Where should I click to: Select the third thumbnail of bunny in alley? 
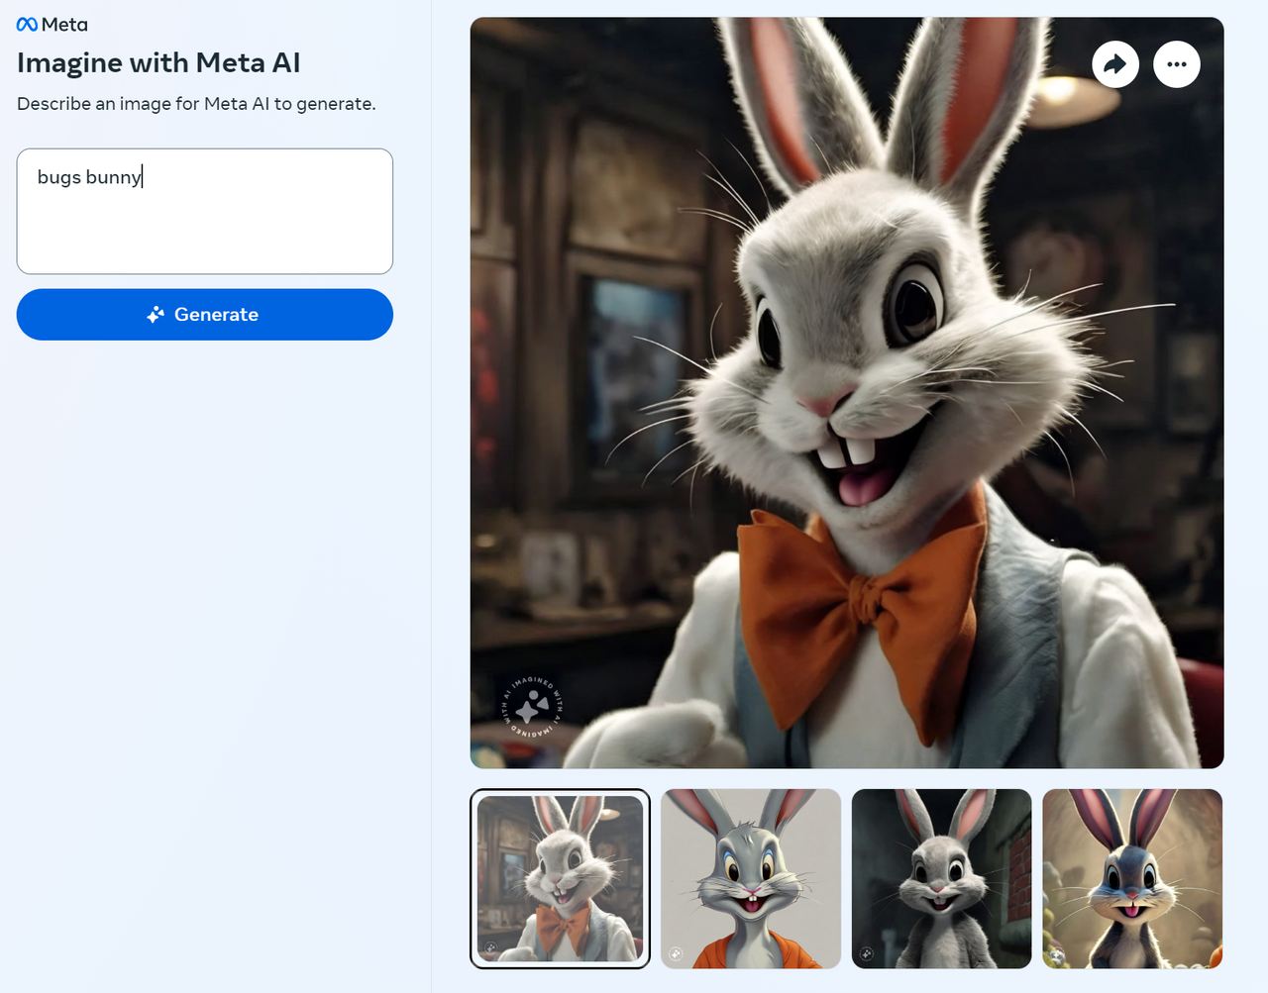pyautogui.click(x=942, y=879)
